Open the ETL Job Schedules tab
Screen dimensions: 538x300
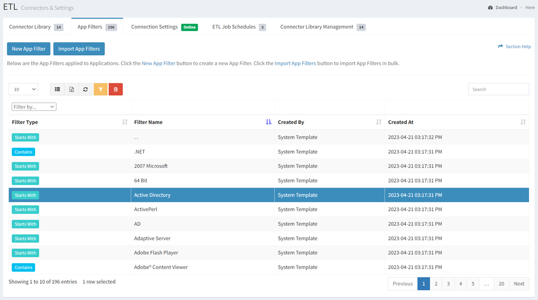click(233, 27)
